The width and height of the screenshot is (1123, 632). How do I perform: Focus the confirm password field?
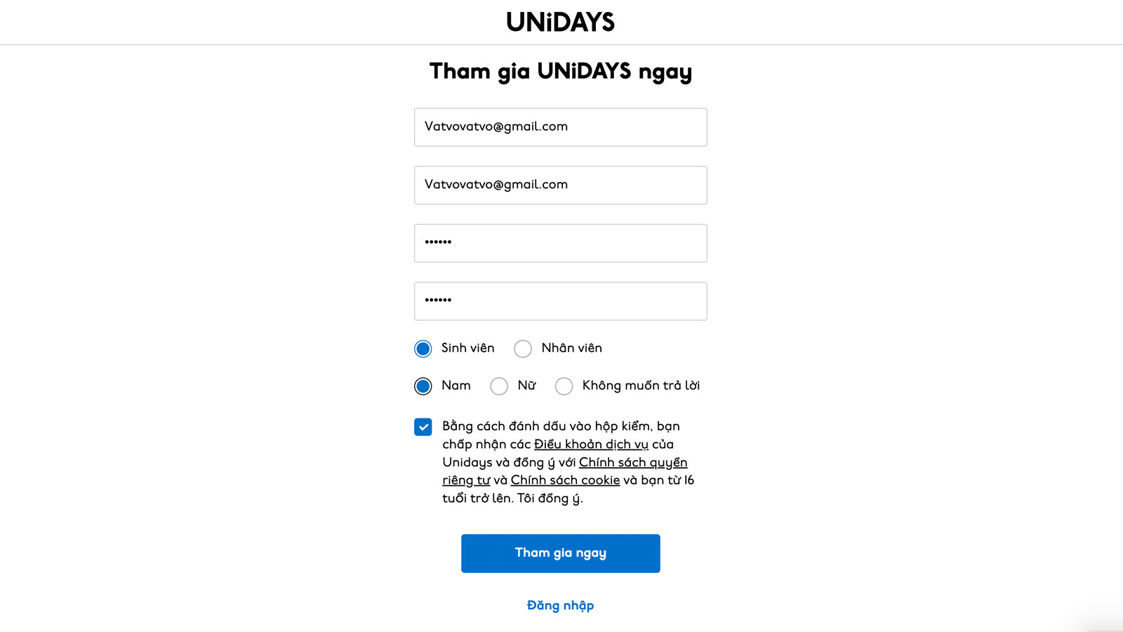tap(560, 301)
